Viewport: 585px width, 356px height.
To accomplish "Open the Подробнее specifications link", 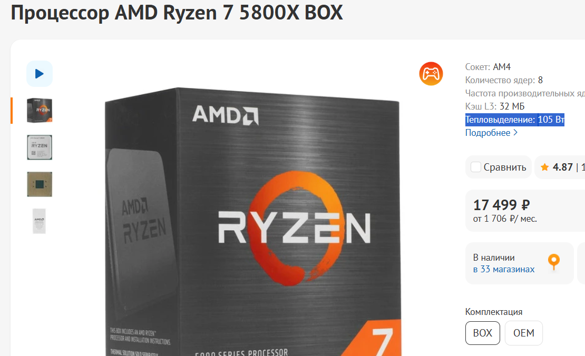I will click(487, 133).
